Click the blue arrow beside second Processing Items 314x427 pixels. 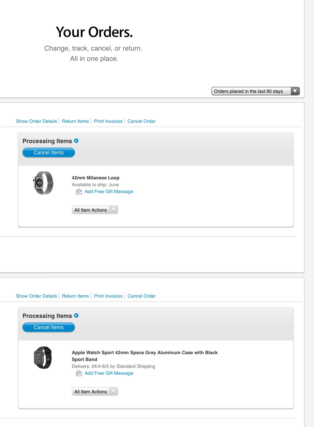coord(76,315)
